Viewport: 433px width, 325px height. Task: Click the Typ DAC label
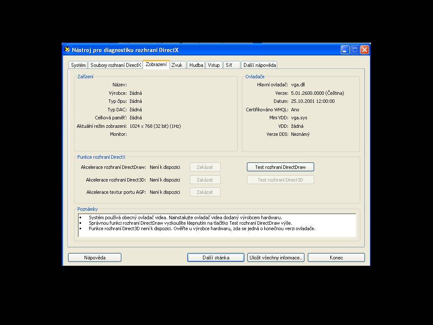117,110
